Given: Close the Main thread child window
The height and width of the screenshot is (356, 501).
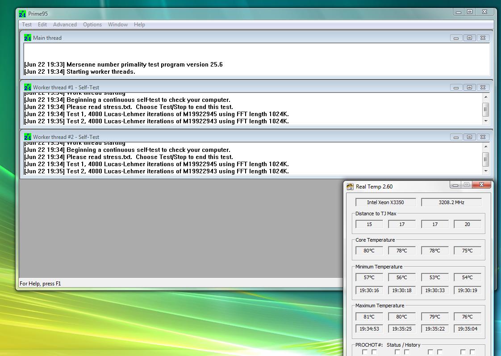Looking at the screenshot, I should pyautogui.click(x=483, y=38).
